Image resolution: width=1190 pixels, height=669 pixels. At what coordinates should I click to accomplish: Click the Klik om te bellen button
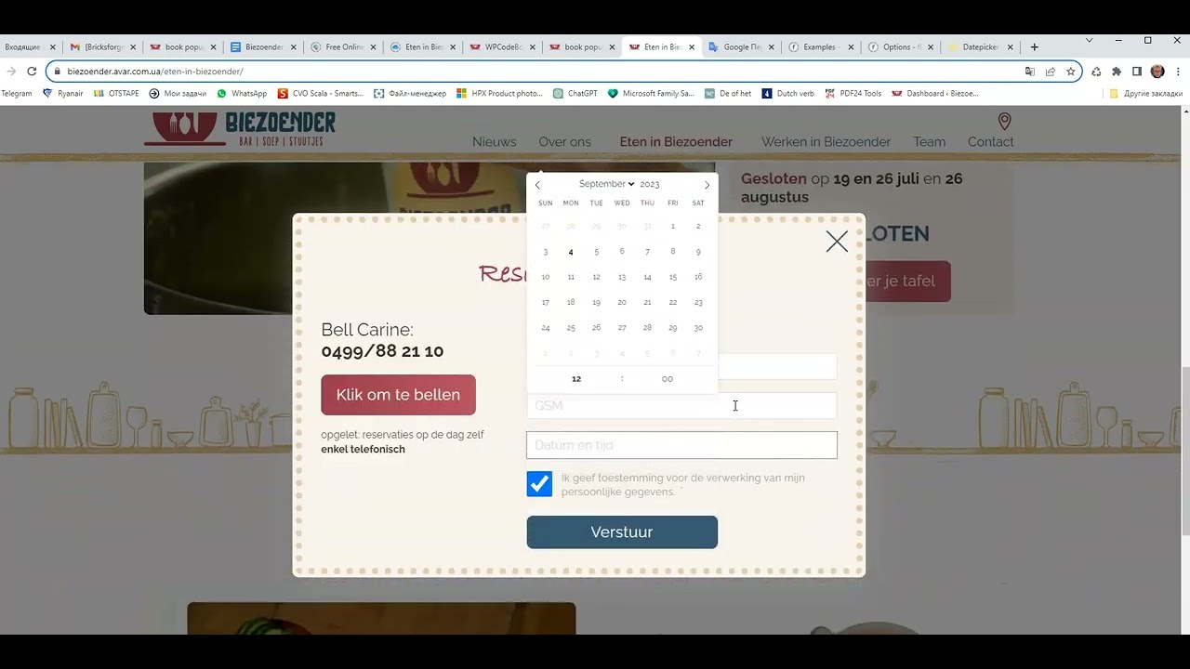[x=398, y=395]
